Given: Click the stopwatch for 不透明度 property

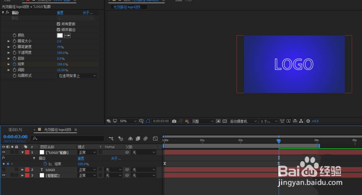Looking at the screenshot, I should click(14, 52).
